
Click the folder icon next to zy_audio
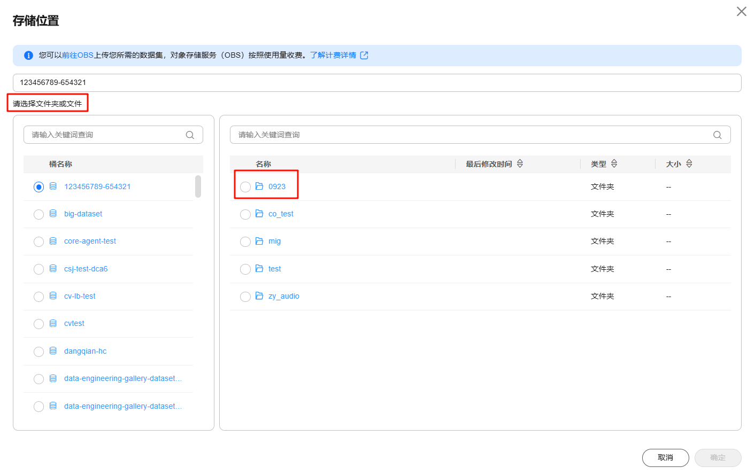click(x=259, y=296)
